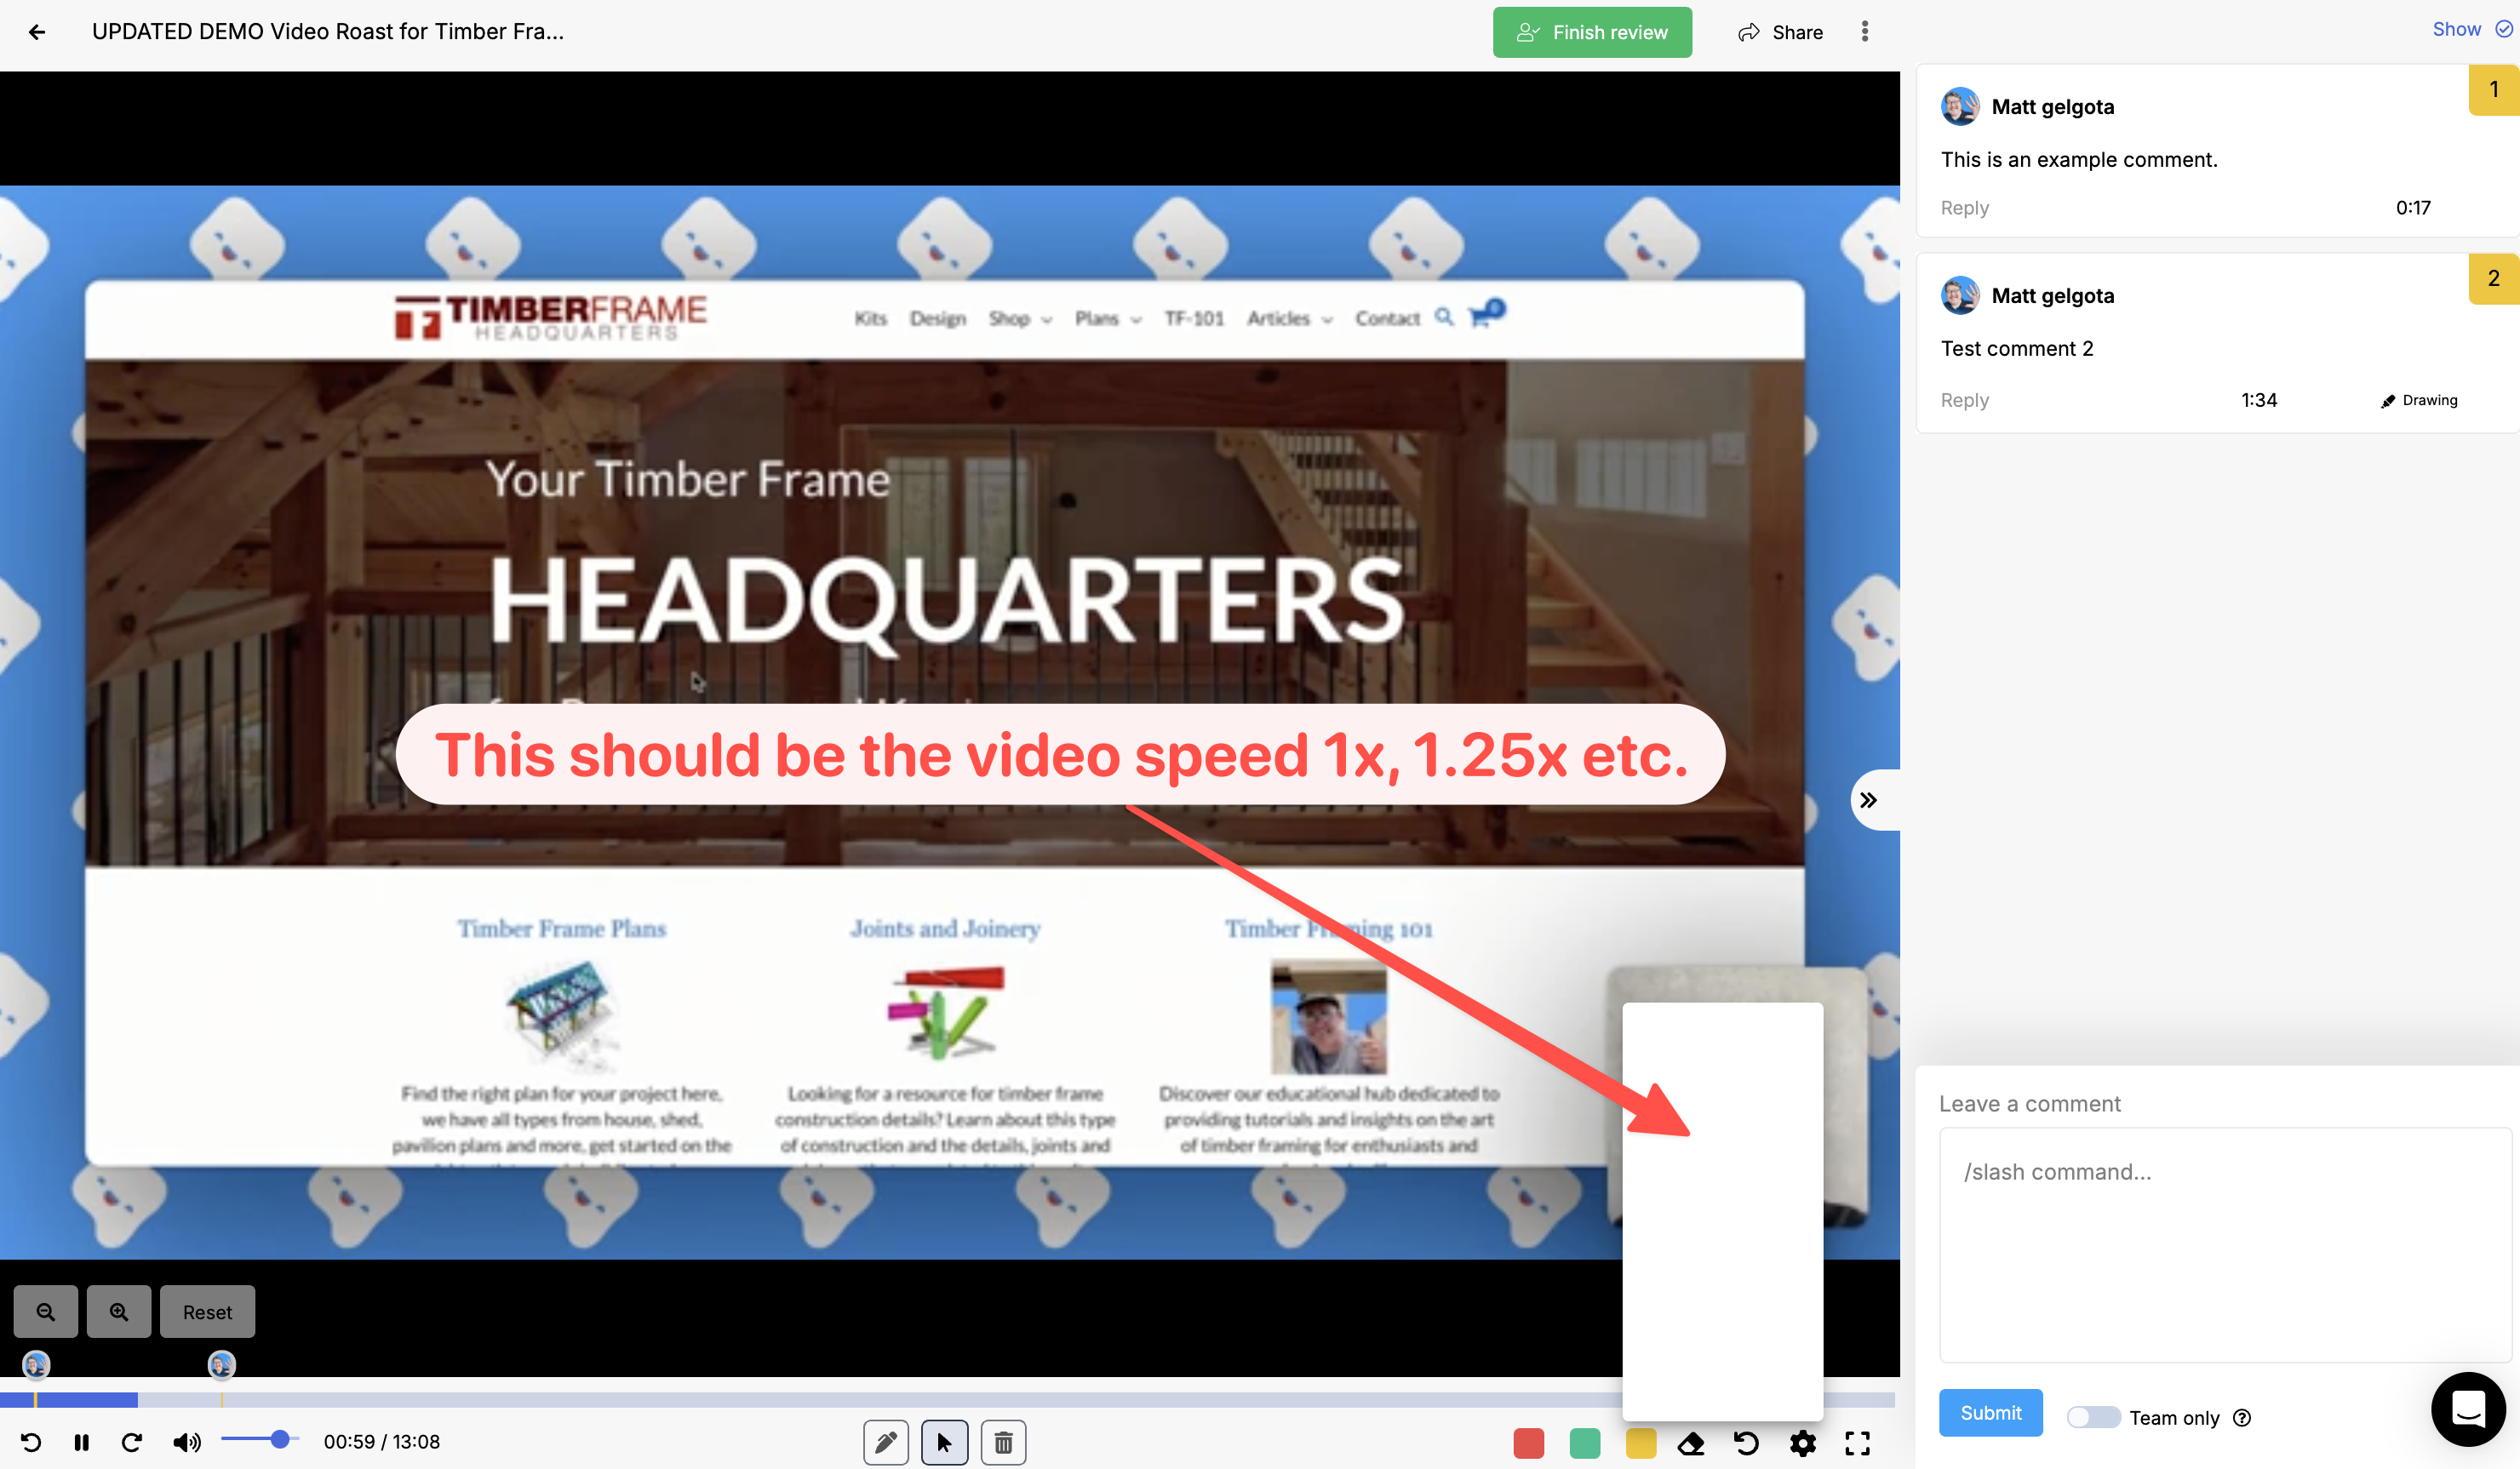Reply to Test comment 2
The height and width of the screenshot is (1469, 2520).
[x=1964, y=400]
